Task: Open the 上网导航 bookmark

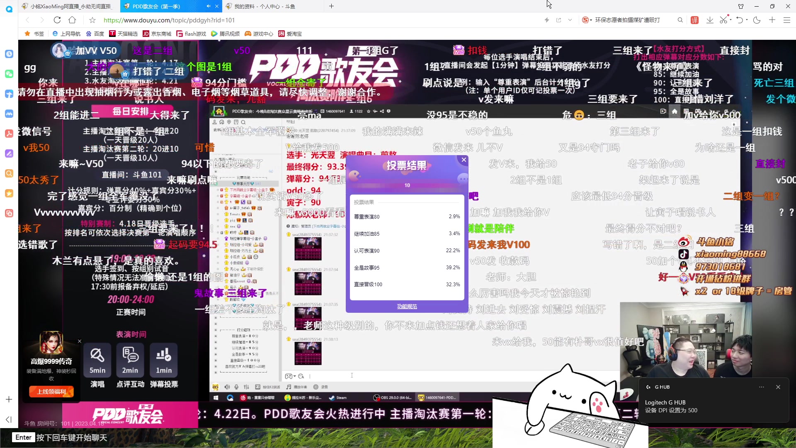Action: (66, 34)
